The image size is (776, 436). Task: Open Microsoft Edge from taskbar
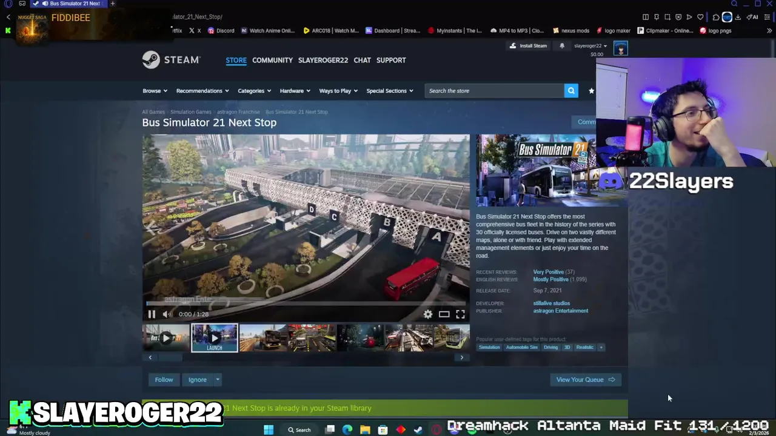(x=347, y=430)
